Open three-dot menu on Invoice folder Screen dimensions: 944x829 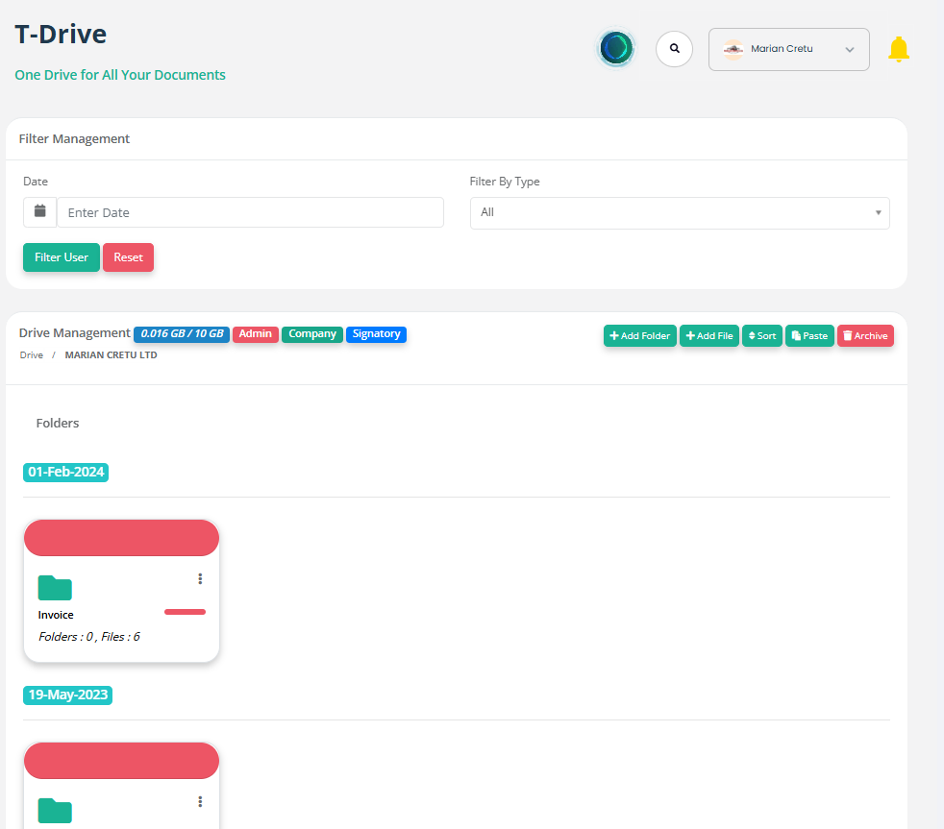[200, 578]
